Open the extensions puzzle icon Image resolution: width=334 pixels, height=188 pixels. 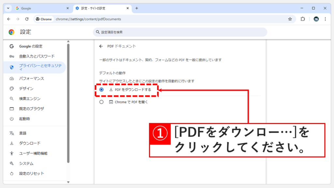coord(303,19)
